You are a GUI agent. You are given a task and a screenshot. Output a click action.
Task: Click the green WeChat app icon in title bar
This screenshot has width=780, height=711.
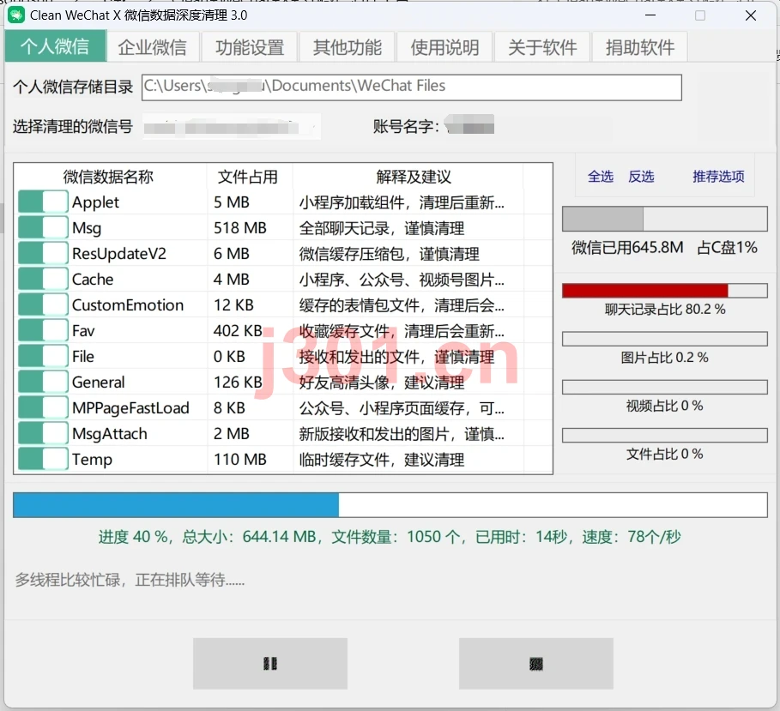tap(16, 15)
